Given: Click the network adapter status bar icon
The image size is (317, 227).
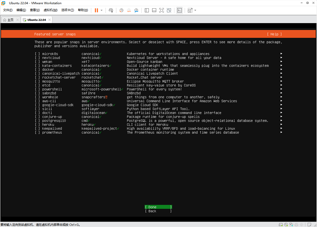Looking at the screenshot, I should click(291, 225).
